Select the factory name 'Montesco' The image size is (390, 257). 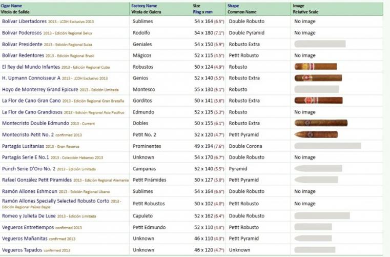click(x=144, y=90)
